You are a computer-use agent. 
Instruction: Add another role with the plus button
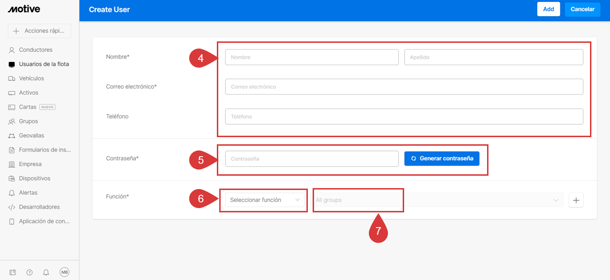coord(576,200)
